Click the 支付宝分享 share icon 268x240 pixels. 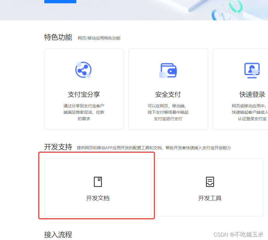[83, 70]
